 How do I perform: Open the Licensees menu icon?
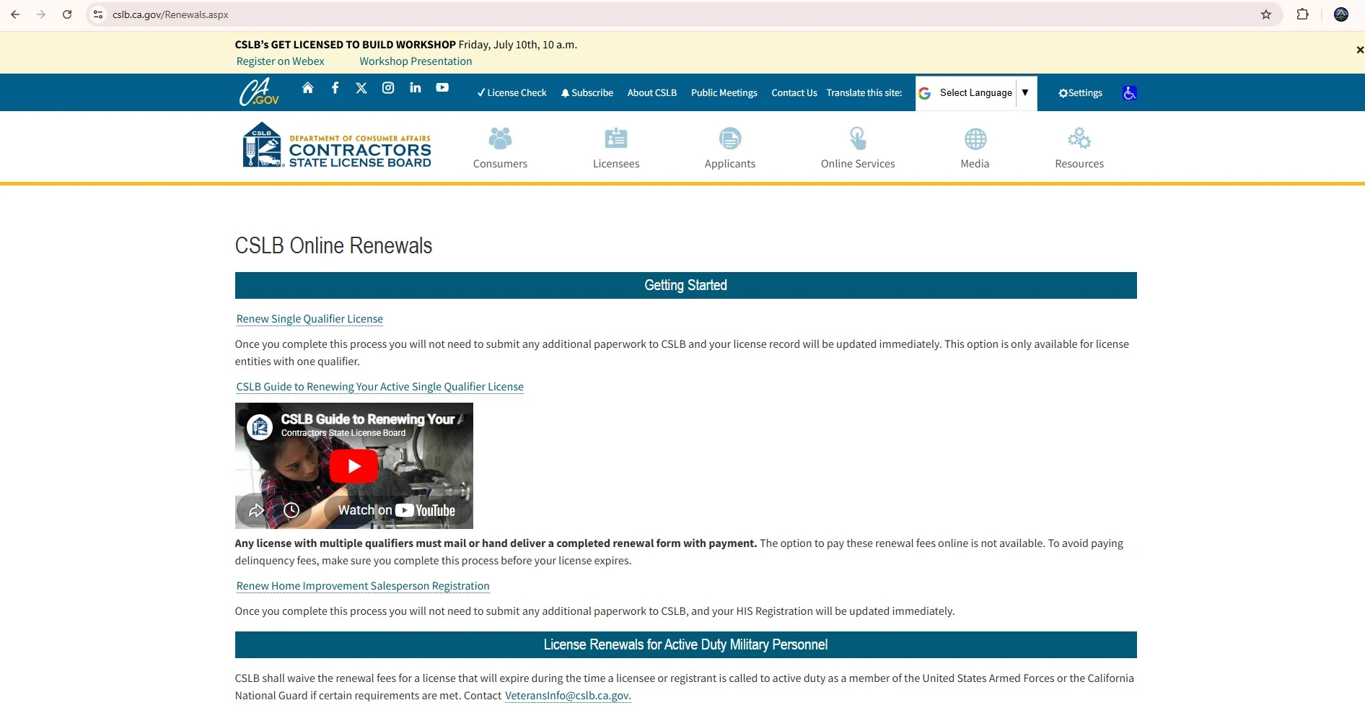(x=616, y=139)
